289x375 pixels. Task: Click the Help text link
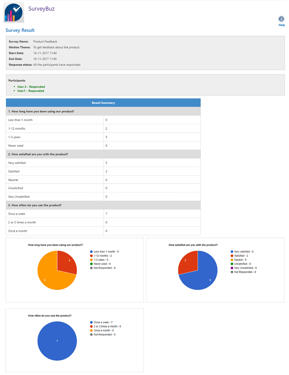[x=281, y=25]
